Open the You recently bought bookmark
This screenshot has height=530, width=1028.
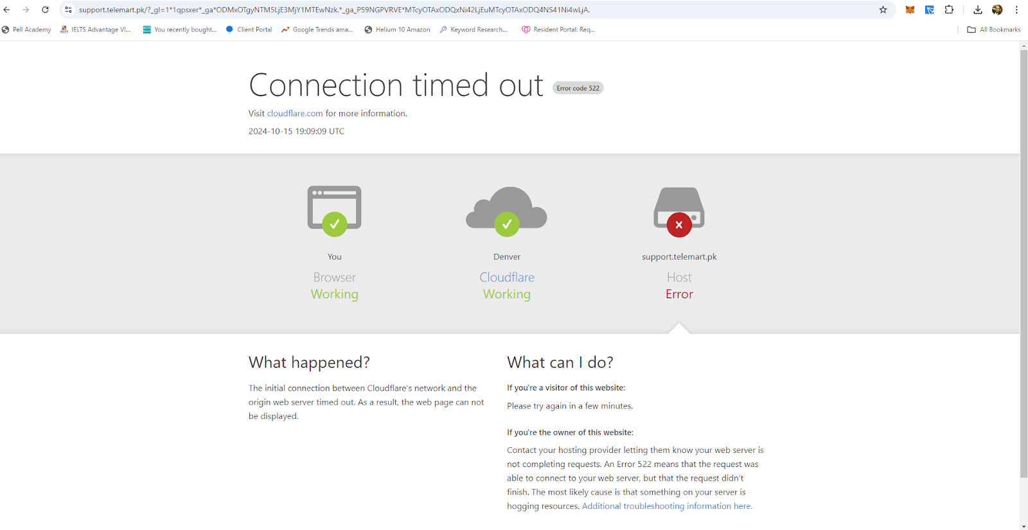180,30
